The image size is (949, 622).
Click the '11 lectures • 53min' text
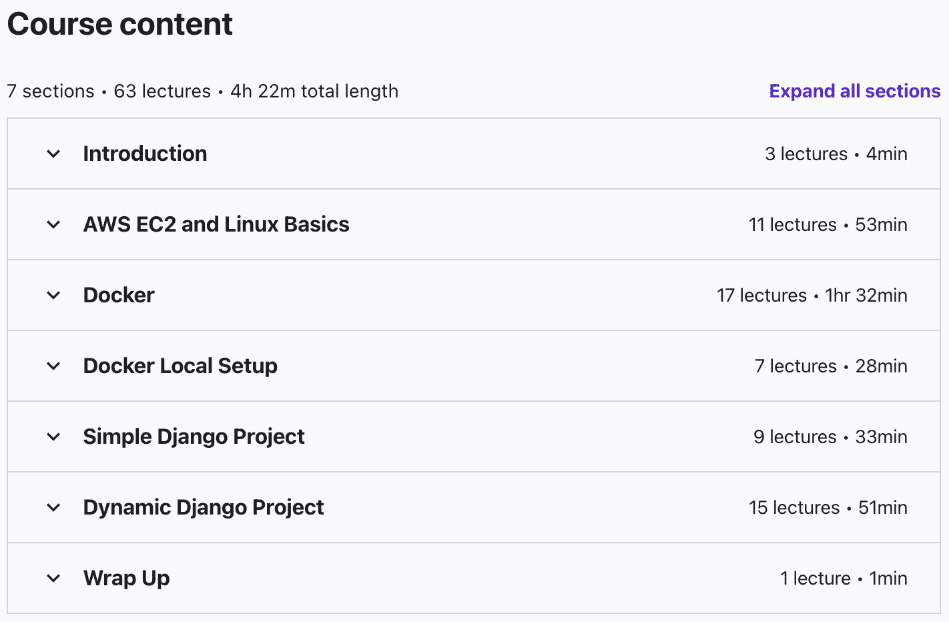pos(828,224)
